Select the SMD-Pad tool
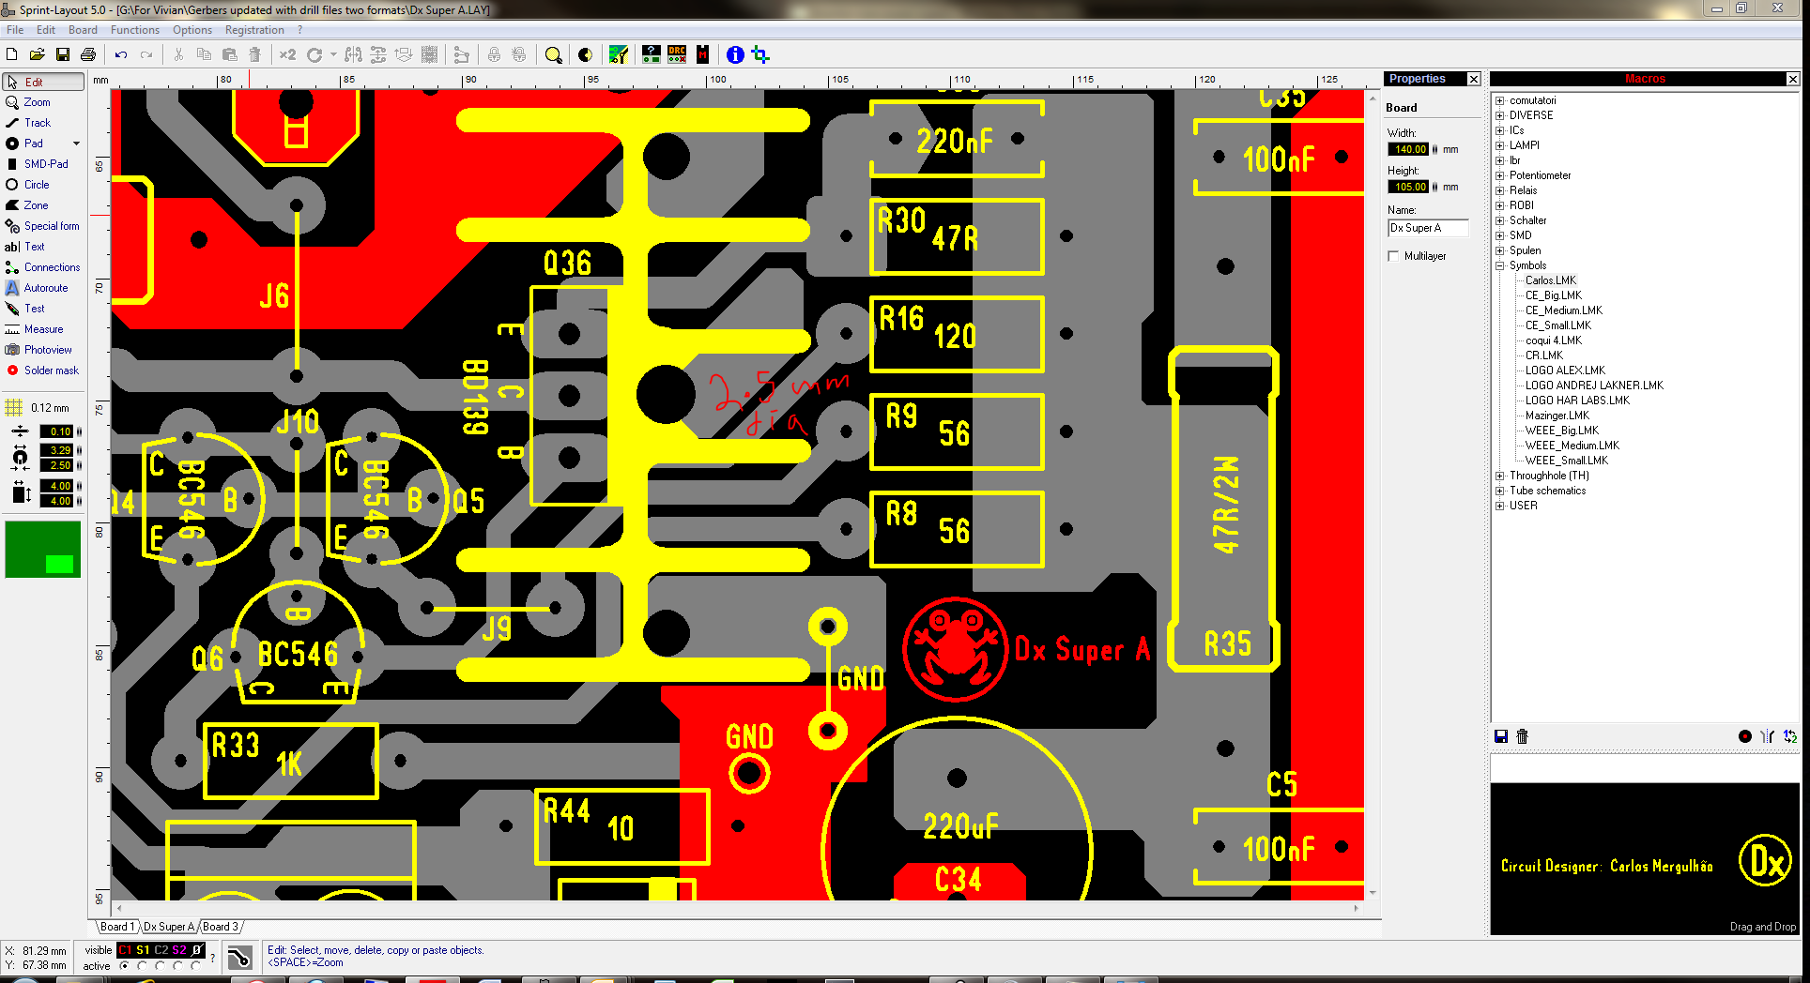 click(x=43, y=164)
